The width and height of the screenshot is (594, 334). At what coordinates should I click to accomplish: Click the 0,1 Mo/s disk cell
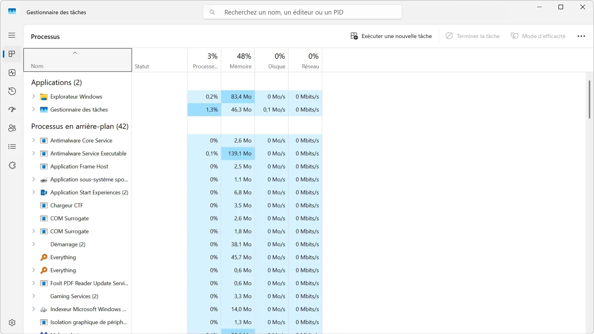pyautogui.click(x=272, y=109)
